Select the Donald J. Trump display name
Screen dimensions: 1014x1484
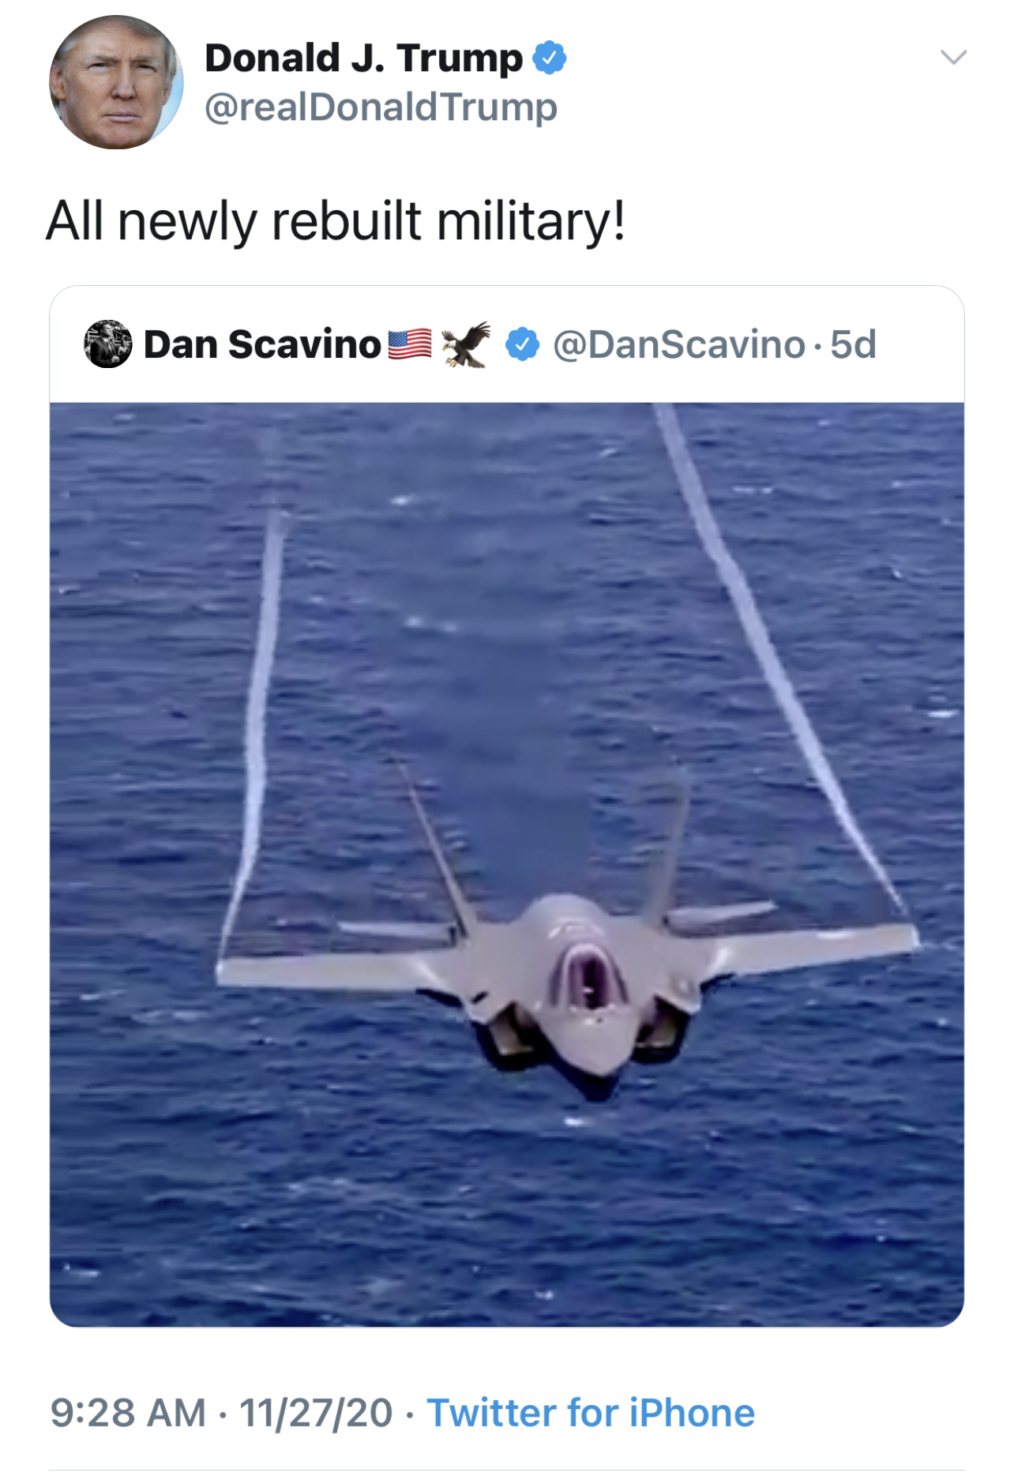pos(363,58)
